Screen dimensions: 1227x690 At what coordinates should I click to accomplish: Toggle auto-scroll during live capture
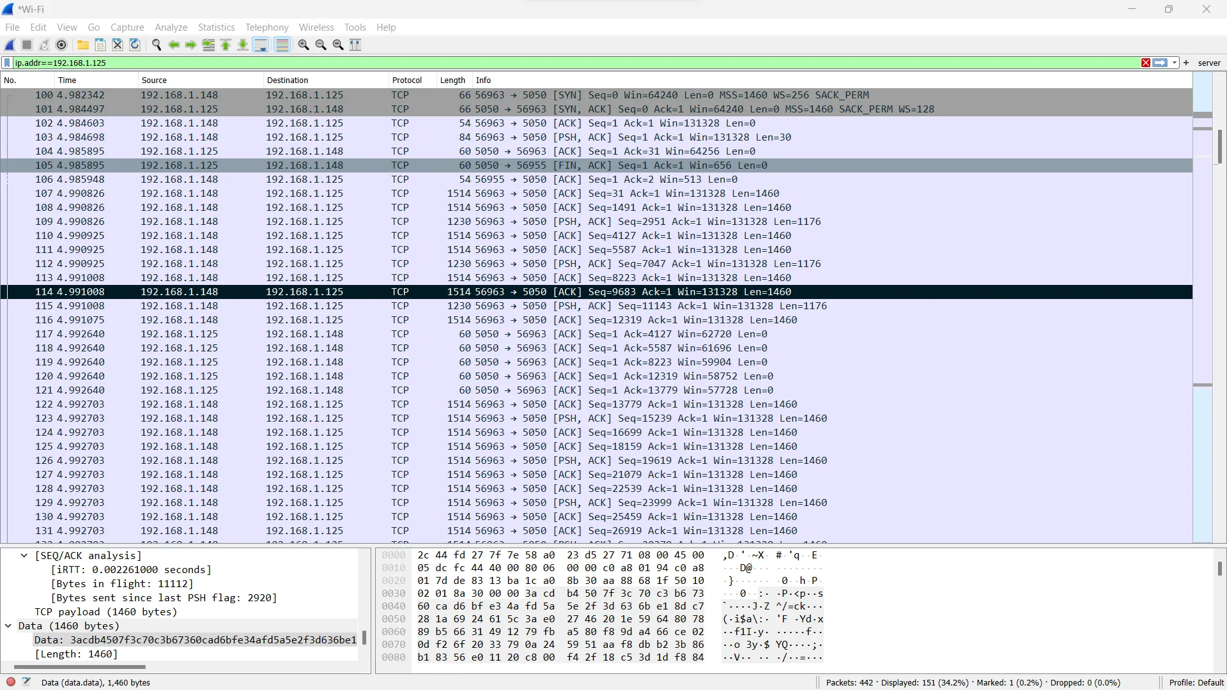click(261, 45)
